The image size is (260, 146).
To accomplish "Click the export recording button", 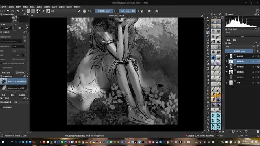I will point(21,73).
